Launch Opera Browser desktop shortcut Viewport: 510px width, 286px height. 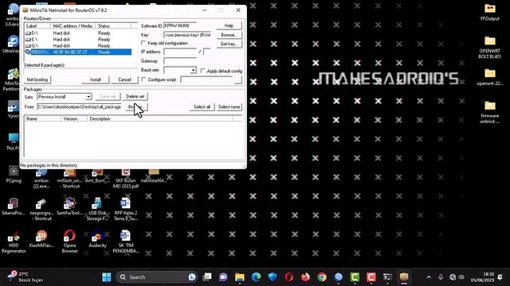click(x=69, y=242)
